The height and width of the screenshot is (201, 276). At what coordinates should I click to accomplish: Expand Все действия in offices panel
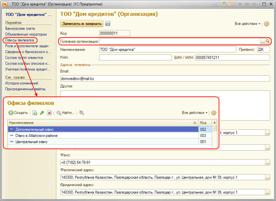pyautogui.click(x=194, y=113)
